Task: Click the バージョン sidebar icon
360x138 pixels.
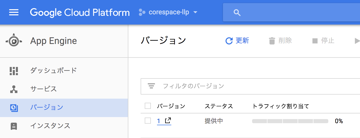Action: click(14, 108)
